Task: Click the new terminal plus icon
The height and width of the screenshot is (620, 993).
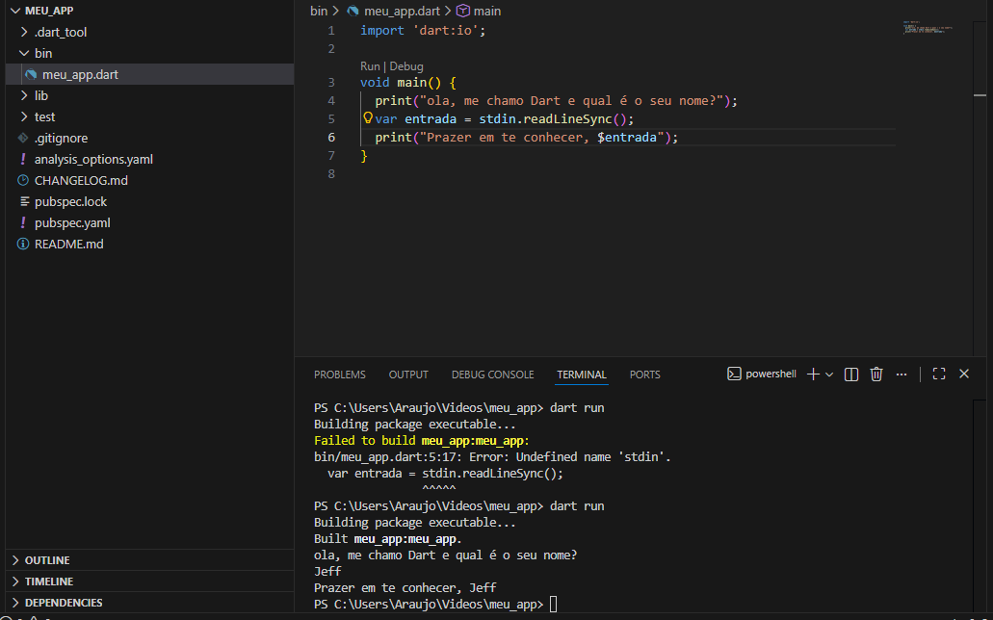Action: [813, 375]
